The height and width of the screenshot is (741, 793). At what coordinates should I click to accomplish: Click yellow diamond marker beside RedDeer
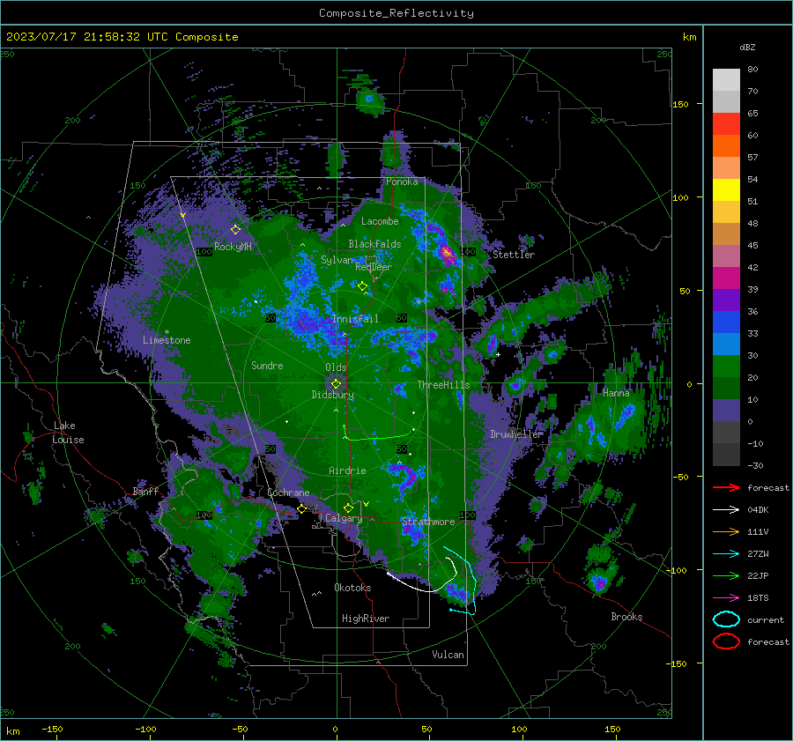pos(362,286)
